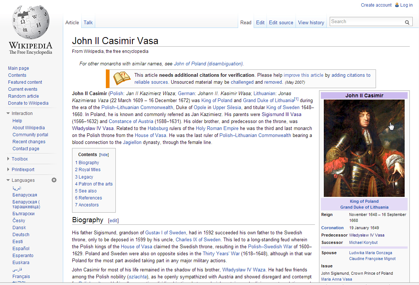Jump to Legacy section in Contents
Screen dimensions: 419x285
coord(84,177)
